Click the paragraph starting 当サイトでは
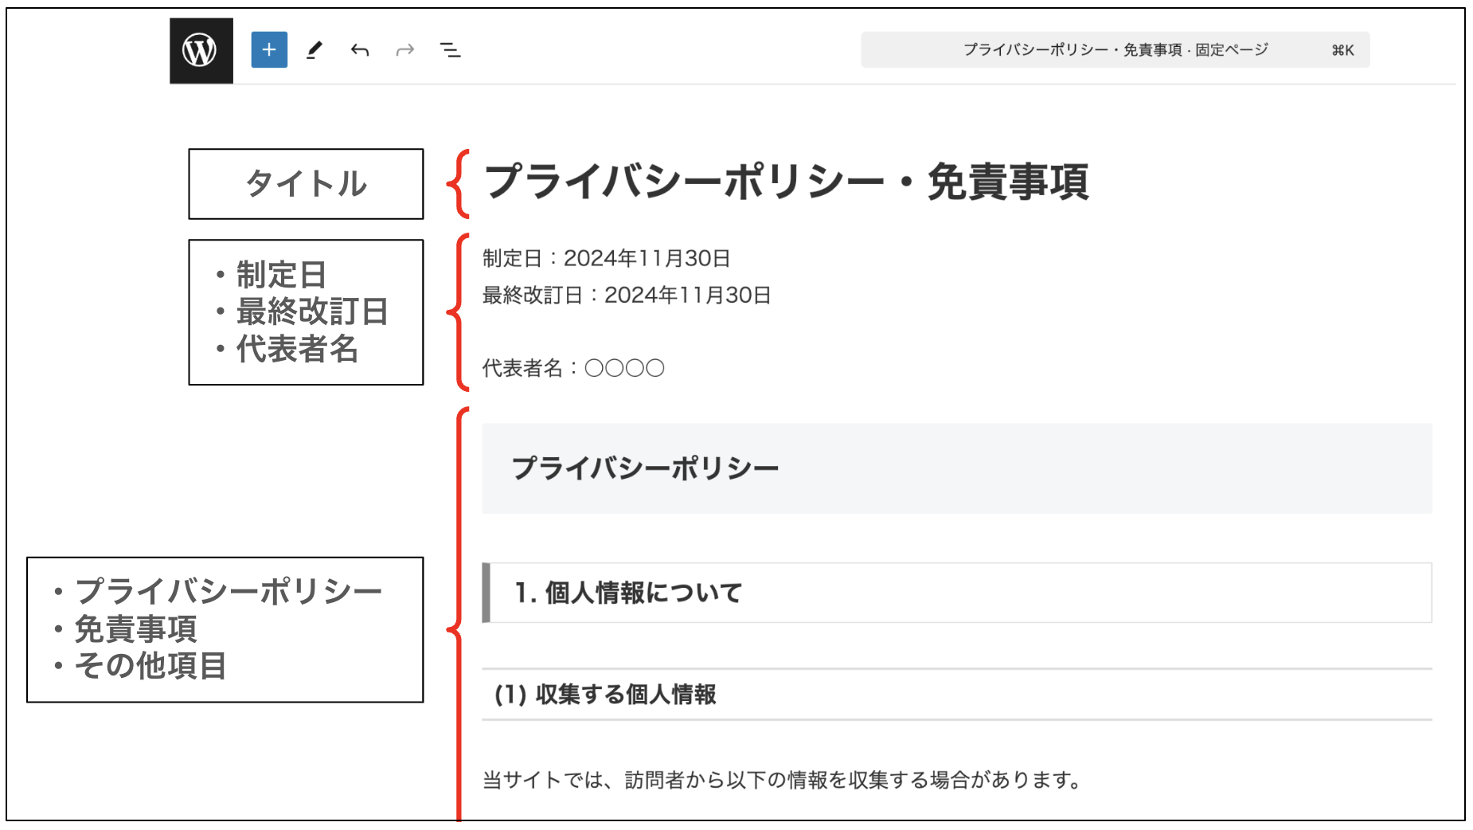This screenshot has width=1473, height=830. coord(782,779)
